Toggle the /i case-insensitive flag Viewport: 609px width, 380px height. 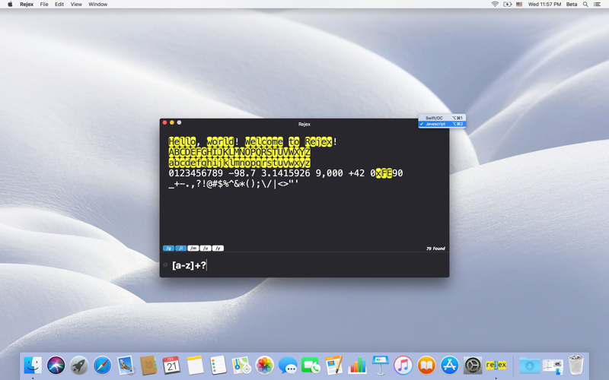point(180,249)
